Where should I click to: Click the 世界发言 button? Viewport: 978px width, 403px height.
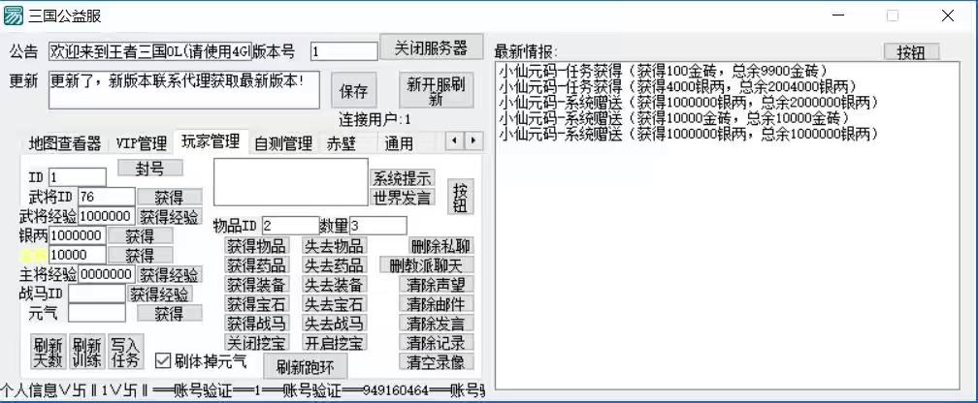coord(402,198)
